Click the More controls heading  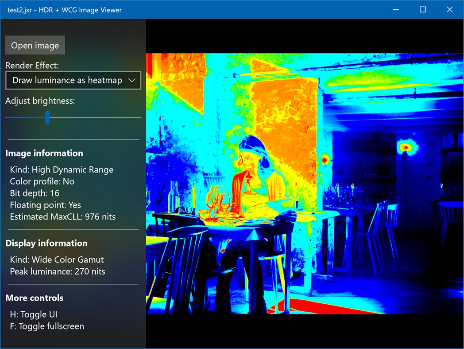pos(34,298)
